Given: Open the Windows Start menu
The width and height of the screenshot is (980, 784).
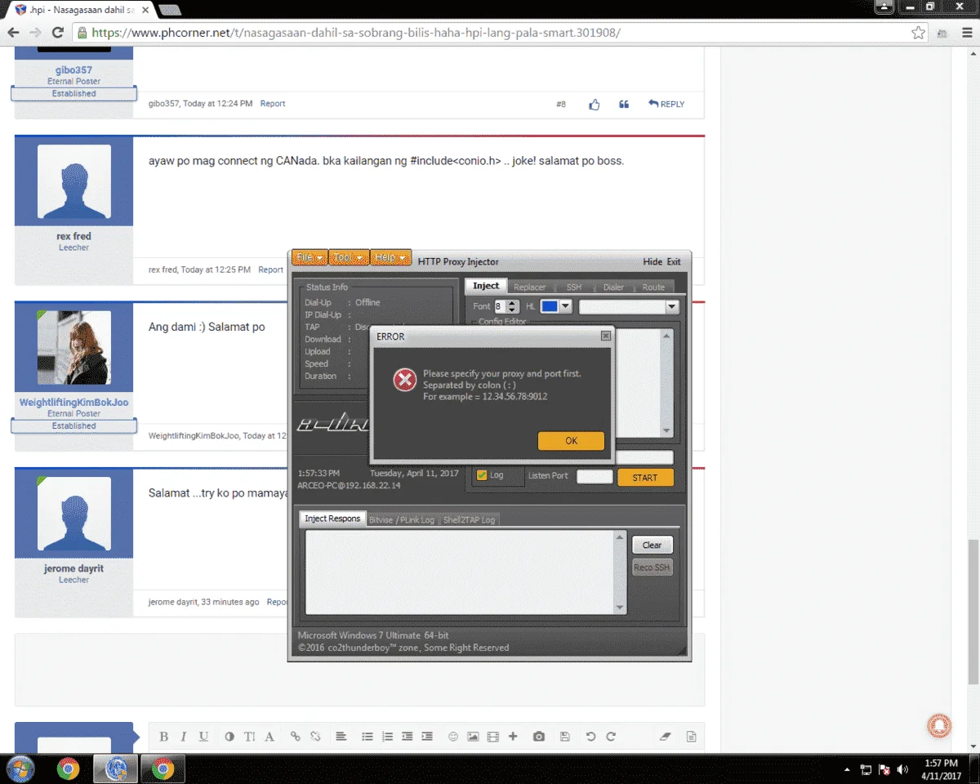Looking at the screenshot, I should (20, 768).
